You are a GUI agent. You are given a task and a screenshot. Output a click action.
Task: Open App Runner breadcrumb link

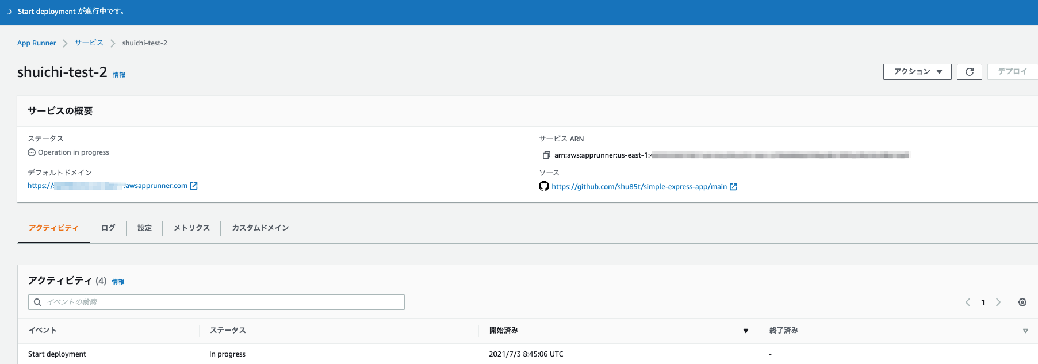(x=37, y=43)
